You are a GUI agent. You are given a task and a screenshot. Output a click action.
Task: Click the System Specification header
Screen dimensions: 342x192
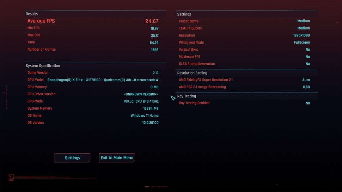pos(43,66)
